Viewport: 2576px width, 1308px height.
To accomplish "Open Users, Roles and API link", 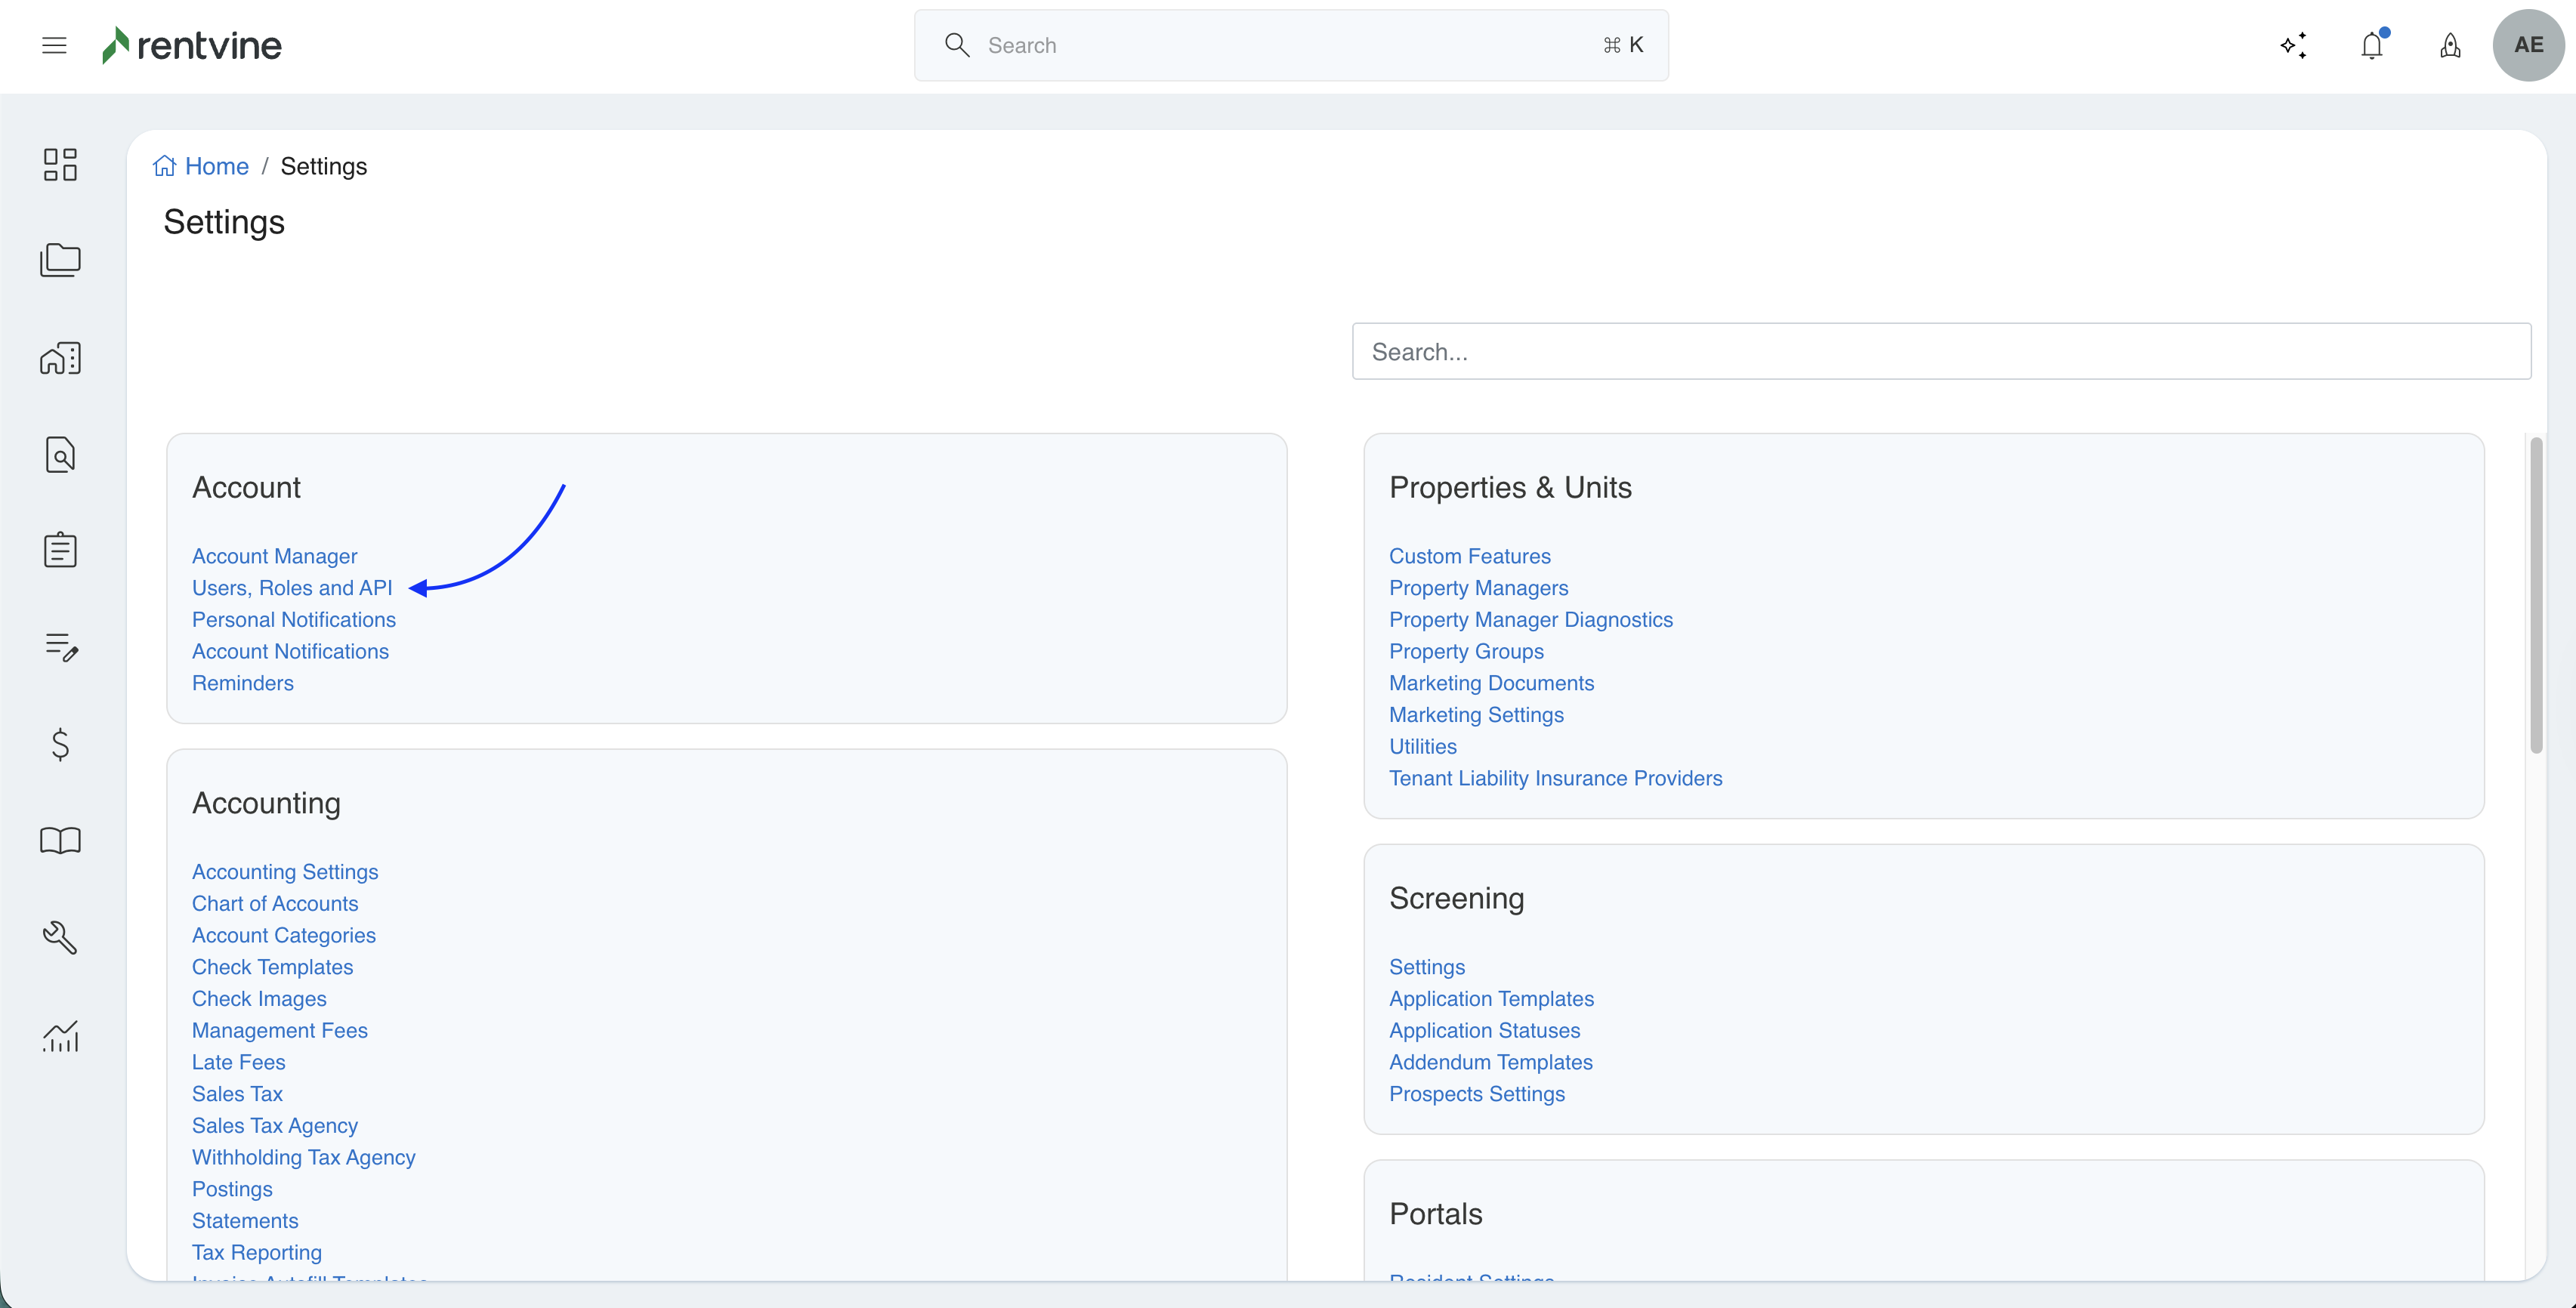I will coord(292,588).
